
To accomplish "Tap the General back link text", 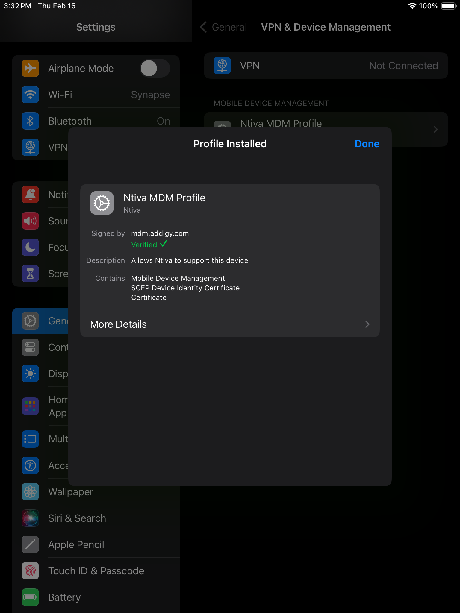I will click(x=229, y=27).
